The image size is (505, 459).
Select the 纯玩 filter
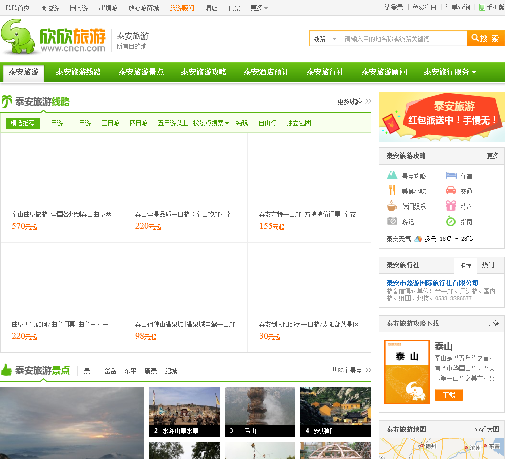coord(242,123)
